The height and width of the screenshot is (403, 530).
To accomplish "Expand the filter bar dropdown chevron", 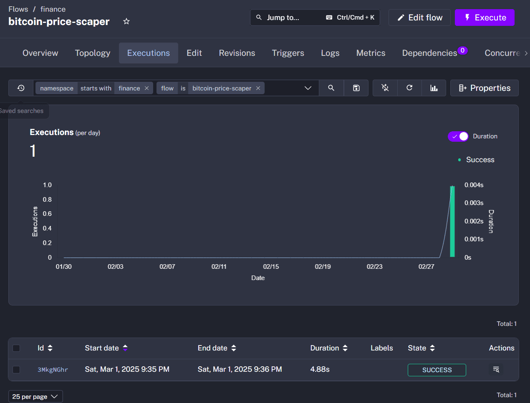I will point(308,88).
